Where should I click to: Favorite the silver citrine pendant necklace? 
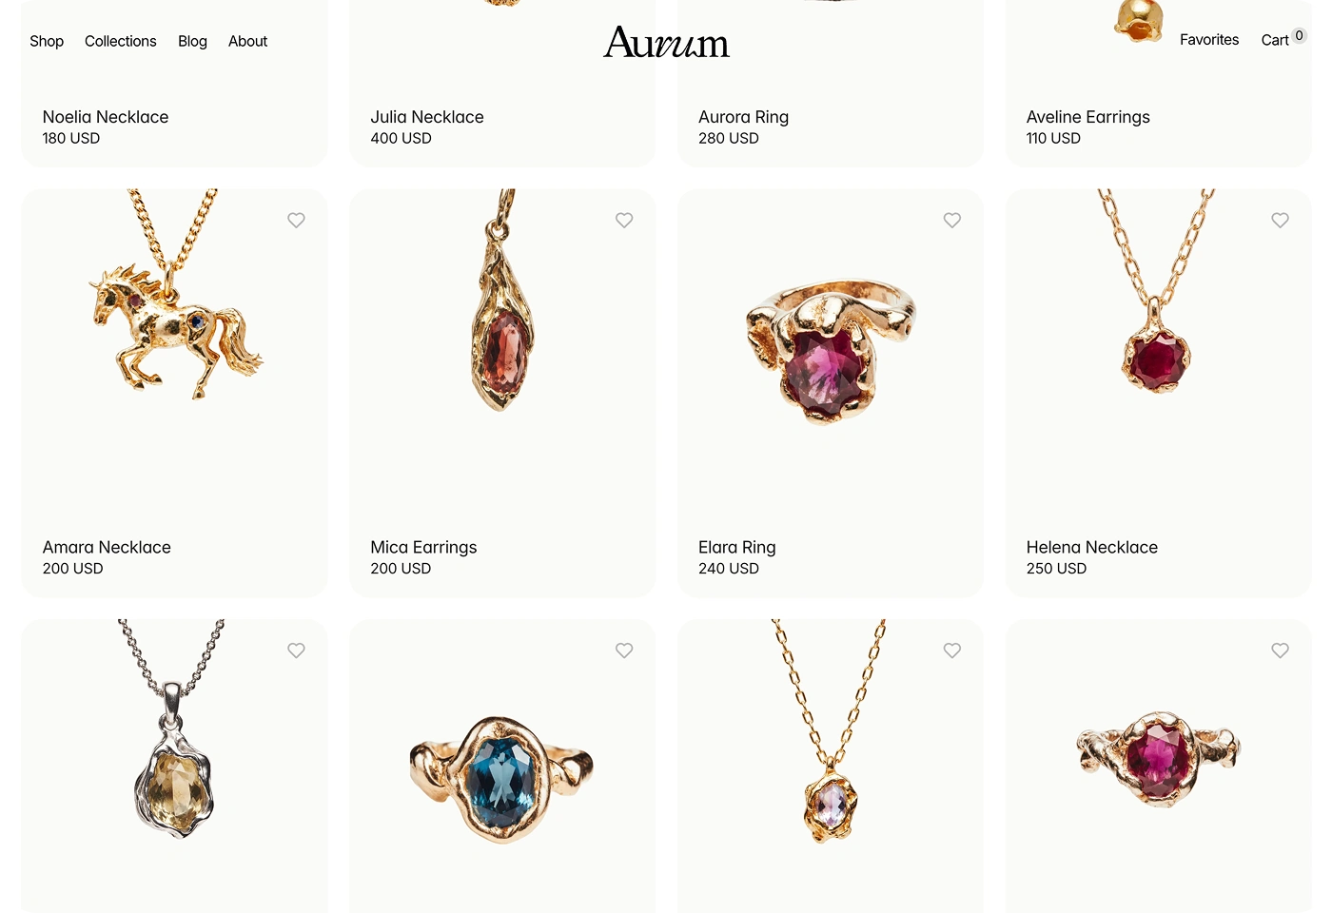tap(296, 651)
